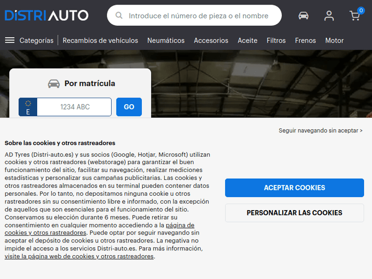Open the hamburger Categorías menu icon

(10, 40)
